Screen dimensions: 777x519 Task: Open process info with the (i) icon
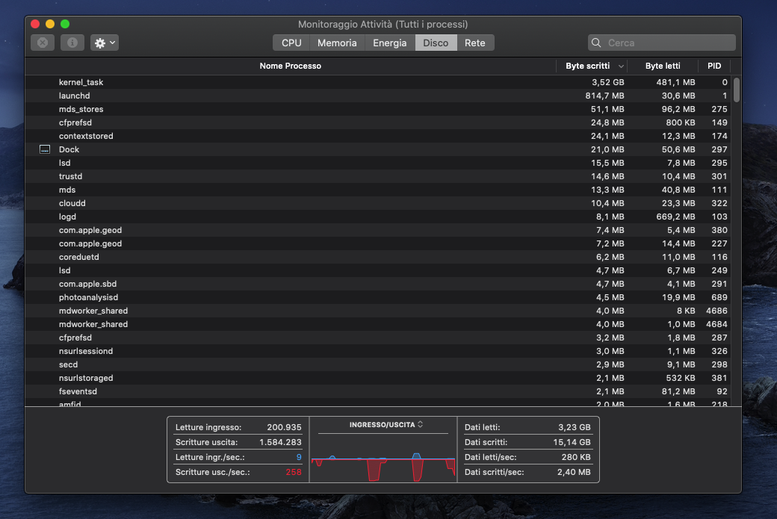tap(72, 43)
